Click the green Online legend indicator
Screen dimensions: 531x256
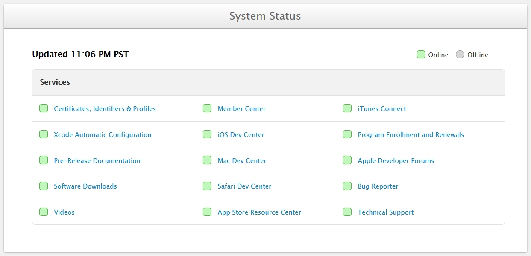tap(421, 55)
